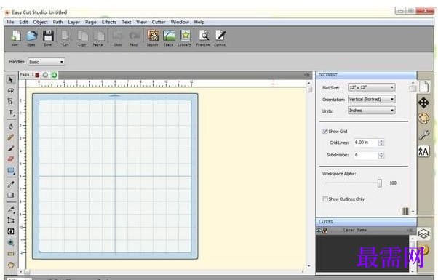Toggle layer visibility eye icon in Layers header
This screenshot has width=438, height=280.
click(319, 231)
